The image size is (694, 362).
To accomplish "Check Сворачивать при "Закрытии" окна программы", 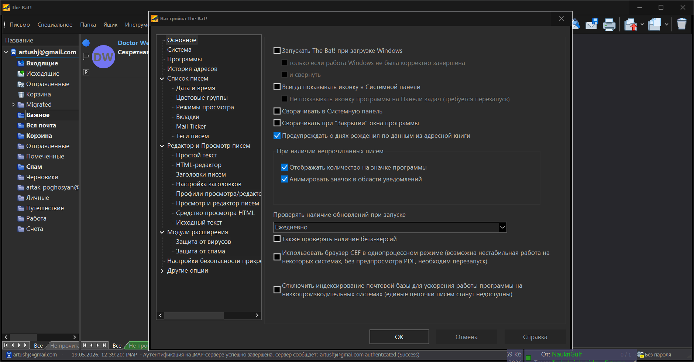I will click(277, 123).
